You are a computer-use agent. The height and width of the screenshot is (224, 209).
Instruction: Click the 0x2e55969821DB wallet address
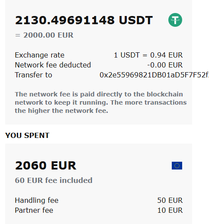(x=154, y=75)
